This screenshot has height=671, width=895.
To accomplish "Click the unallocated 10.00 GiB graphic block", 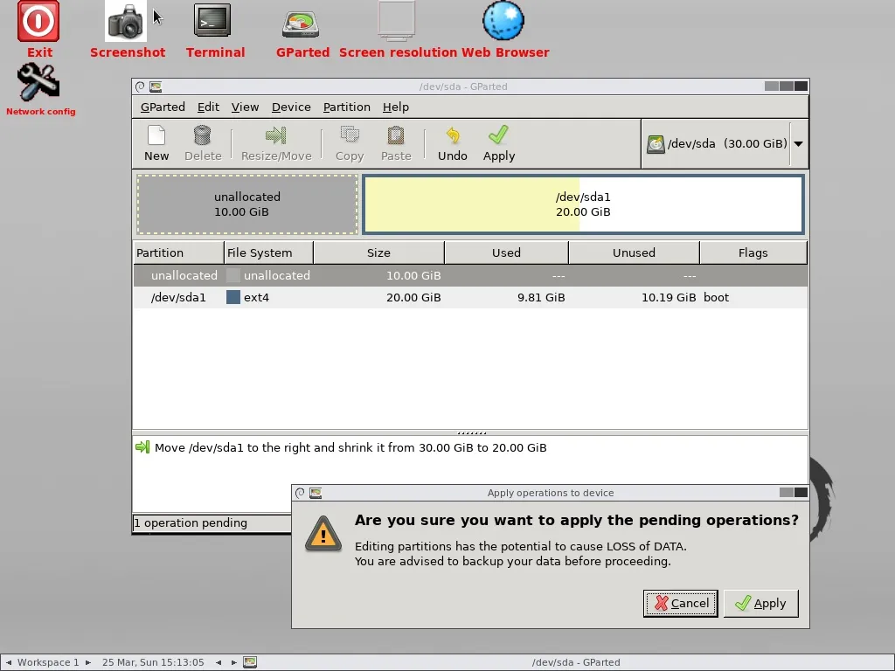I will tap(247, 204).
